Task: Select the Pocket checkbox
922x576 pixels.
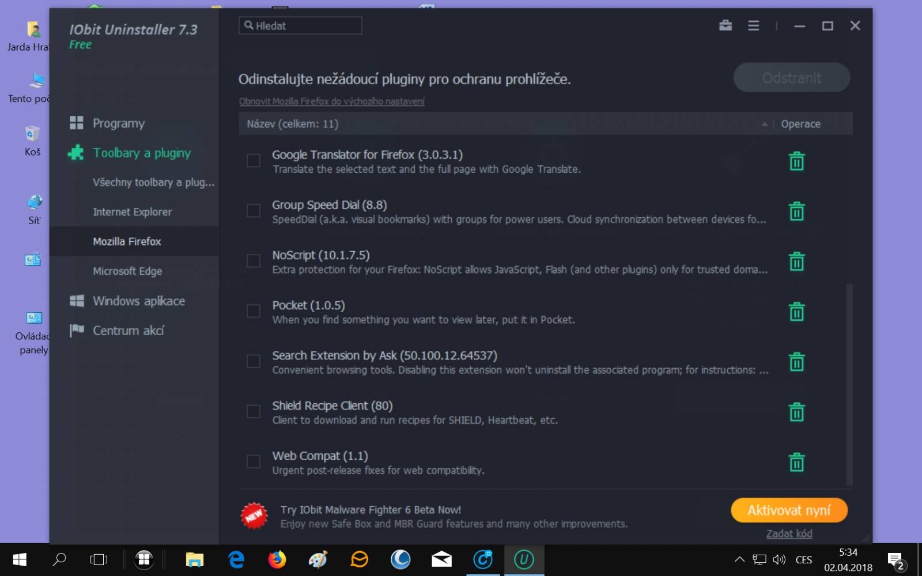Action: click(254, 311)
